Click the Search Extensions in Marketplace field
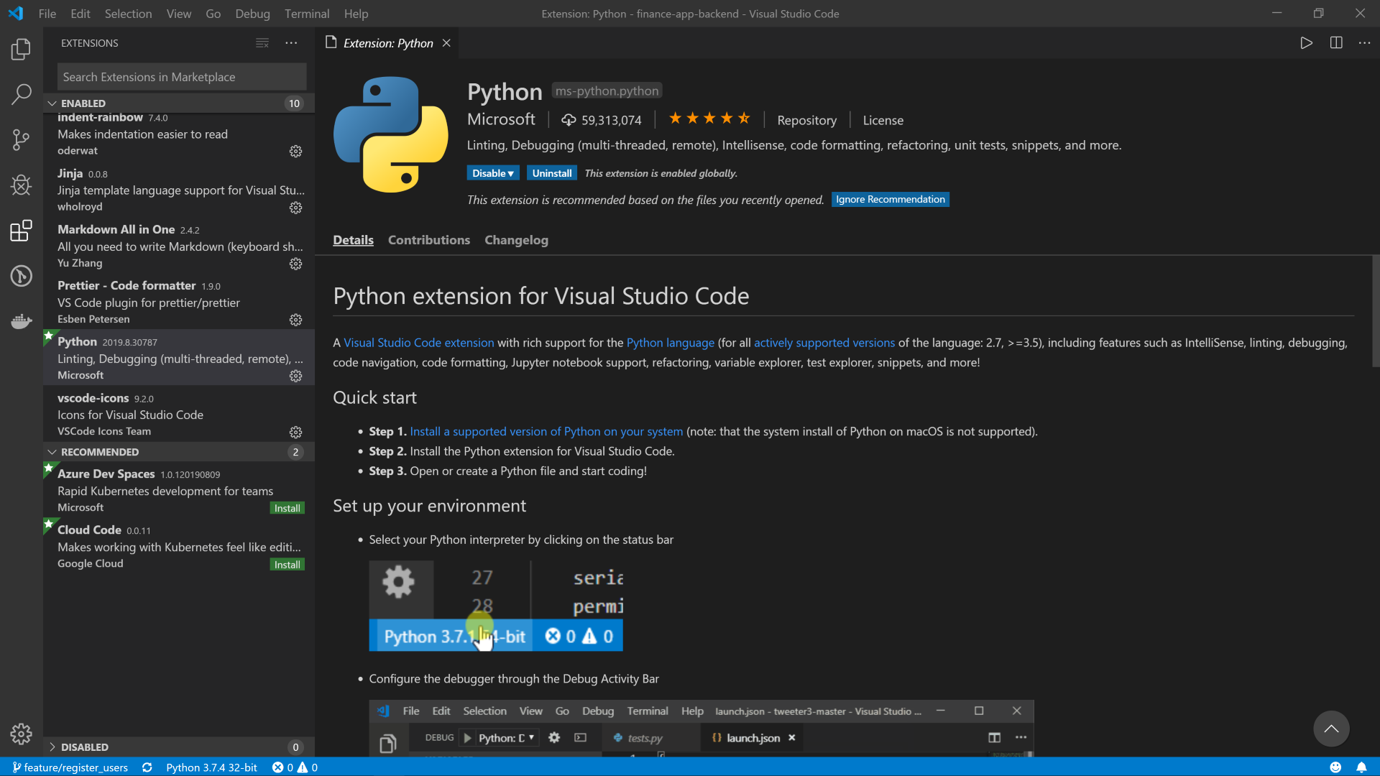 pos(182,77)
